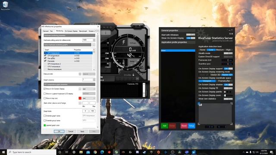Click the green Layered graph color swatch
276x155 pixels.
pos(45,125)
